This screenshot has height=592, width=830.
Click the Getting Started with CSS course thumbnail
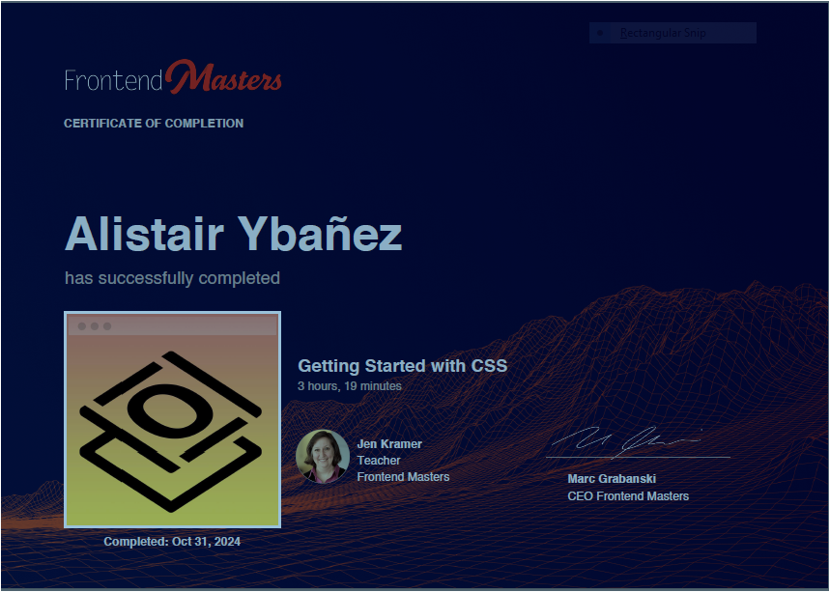pos(173,419)
